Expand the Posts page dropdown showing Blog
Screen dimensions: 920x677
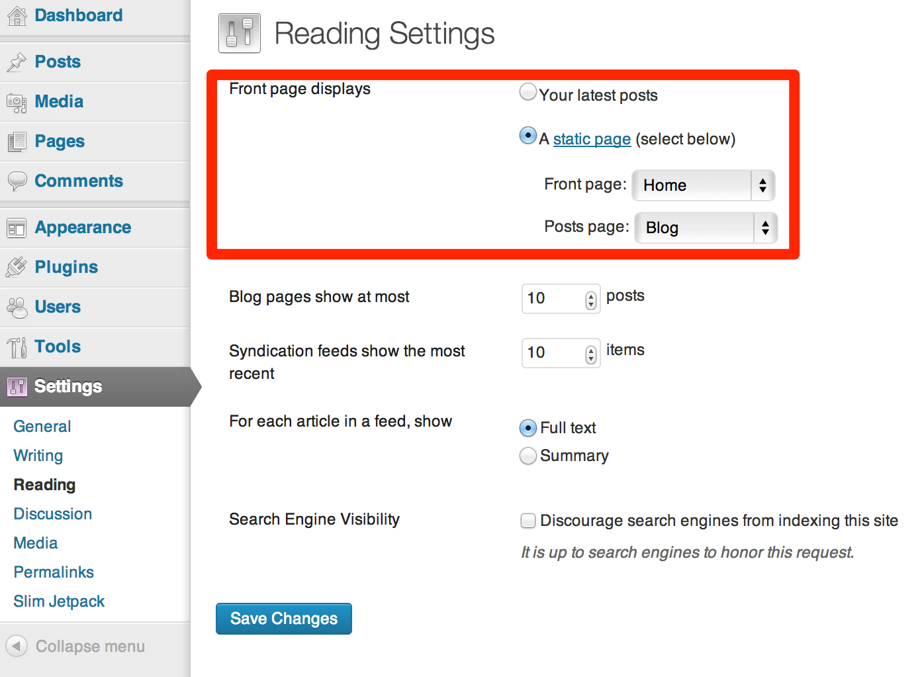click(x=706, y=228)
